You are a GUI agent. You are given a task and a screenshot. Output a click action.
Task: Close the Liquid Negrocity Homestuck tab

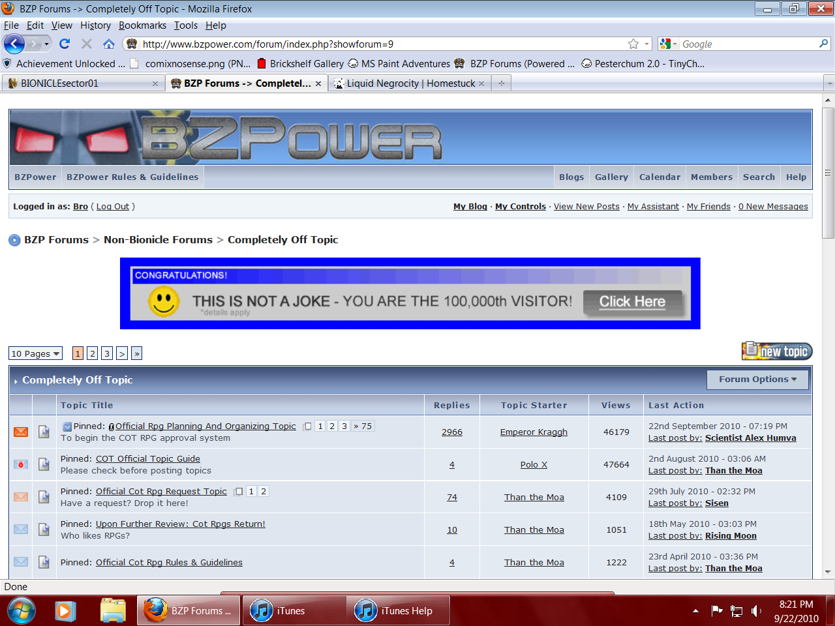click(x=481, y=83)
